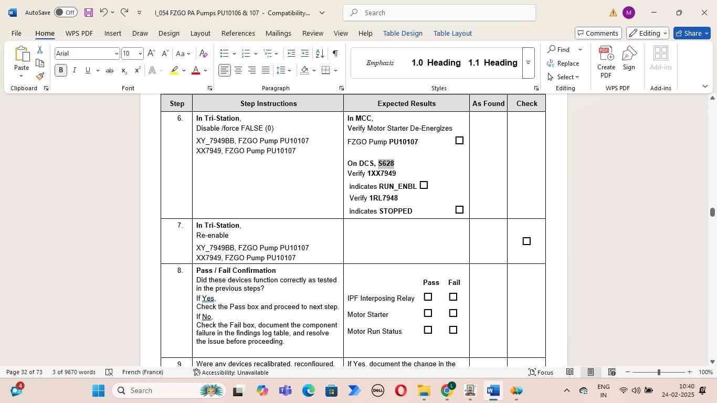Check Fail box for Motor Run Status
This screenshot has height=403, width=717.
pos(453,330)
